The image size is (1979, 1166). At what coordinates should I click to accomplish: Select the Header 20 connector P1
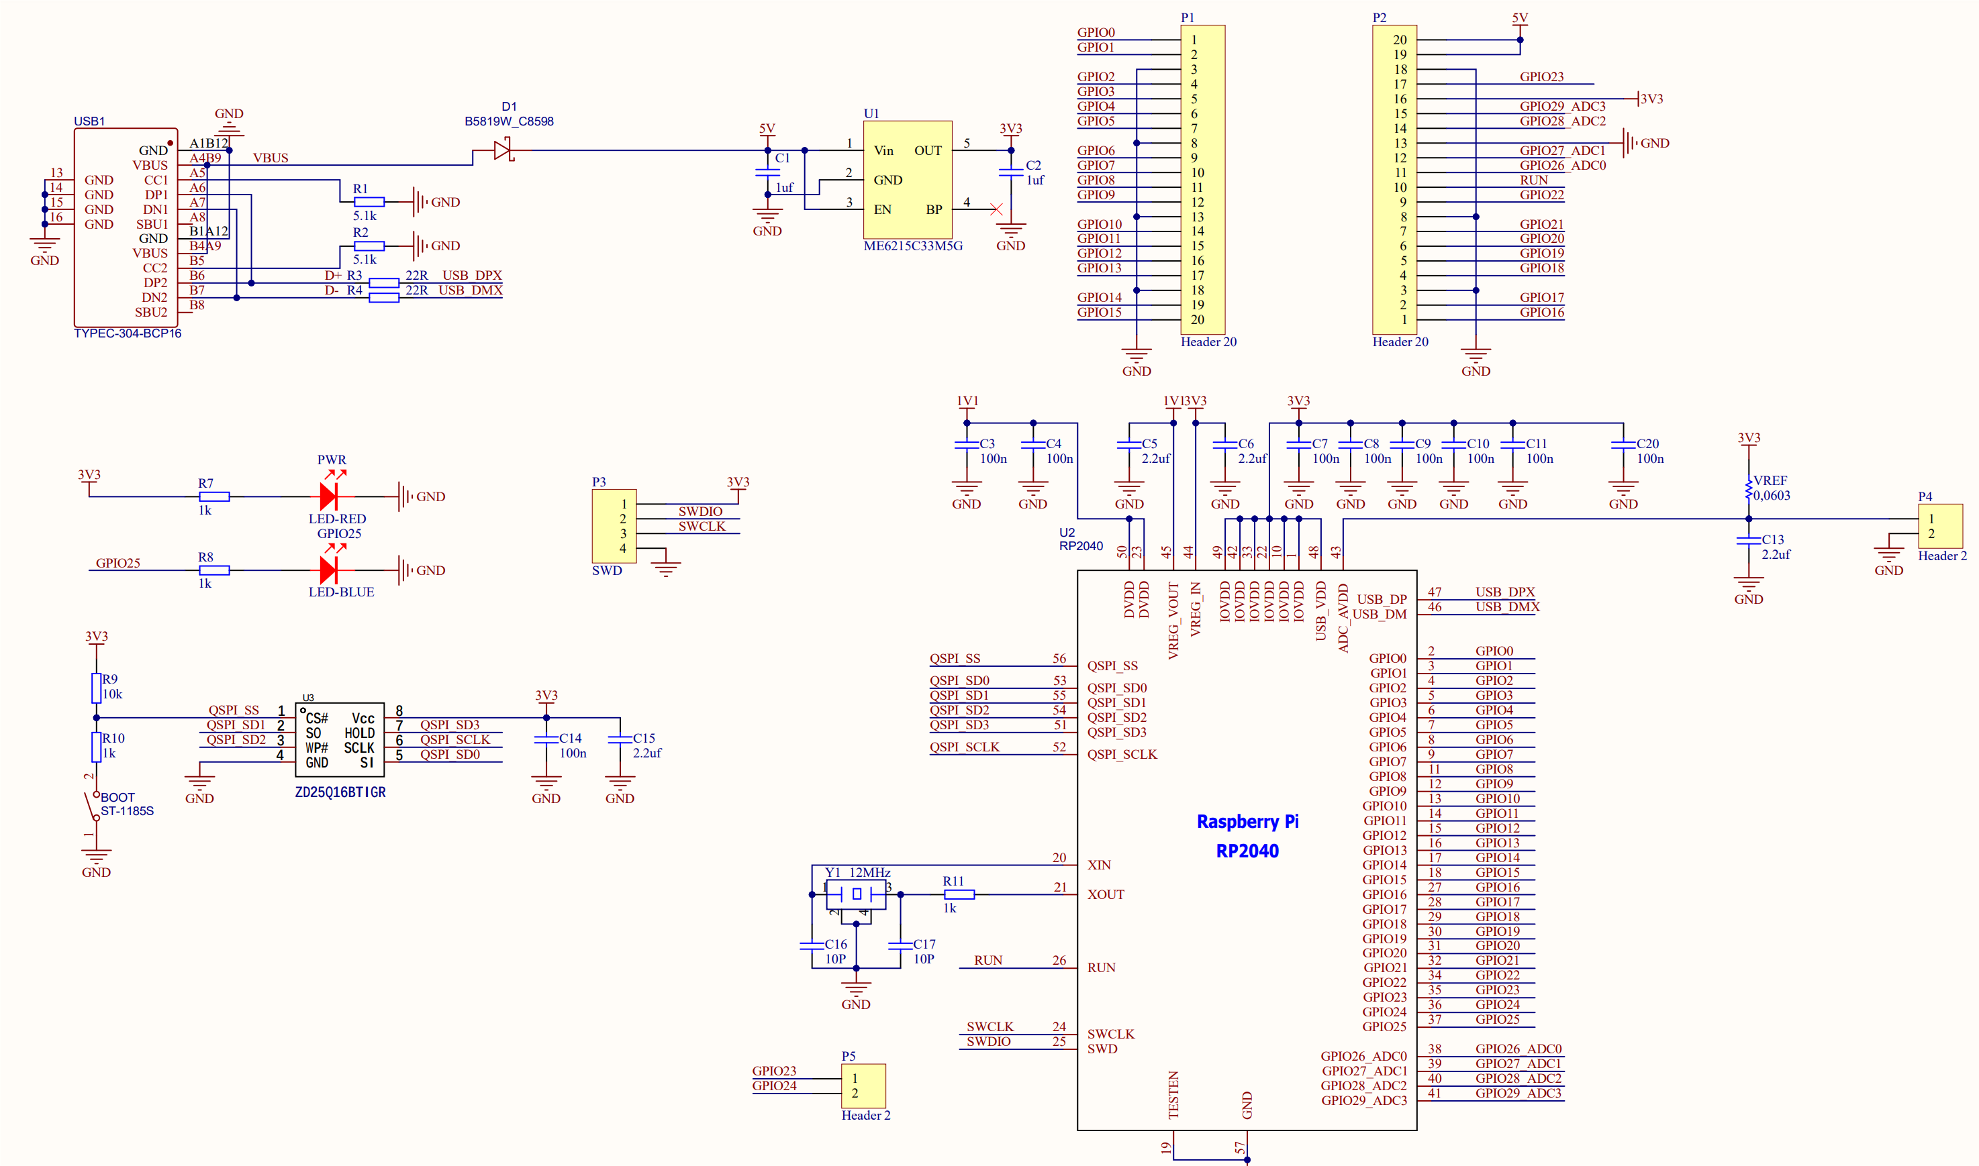pos(1202,177)
